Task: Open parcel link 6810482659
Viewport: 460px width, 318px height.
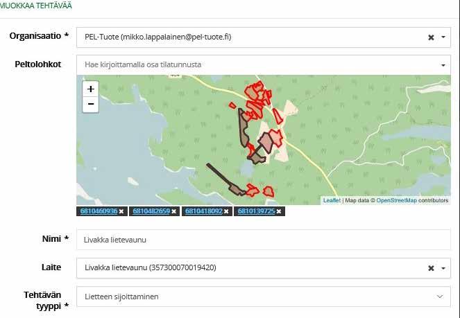Action: 151,211
